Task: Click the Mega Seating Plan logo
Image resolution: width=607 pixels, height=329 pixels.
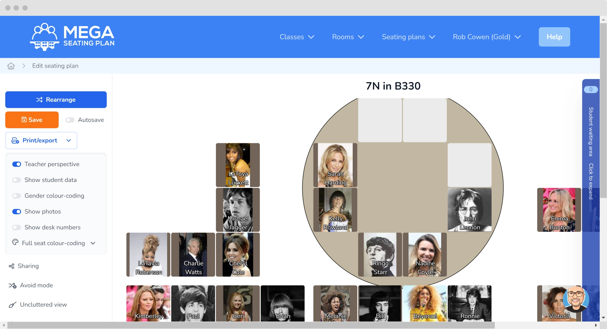Action: (72, 37)
